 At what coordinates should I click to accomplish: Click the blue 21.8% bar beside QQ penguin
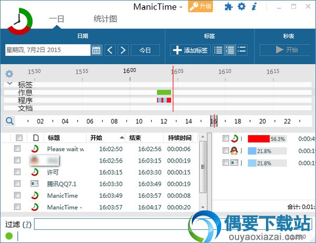(x=252, y=151)
